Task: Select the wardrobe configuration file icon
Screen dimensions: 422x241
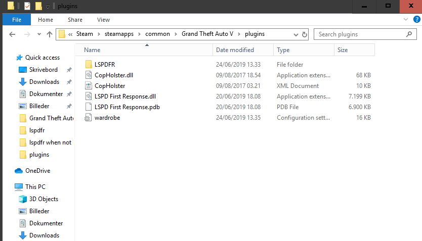Action: pos(88,118)
